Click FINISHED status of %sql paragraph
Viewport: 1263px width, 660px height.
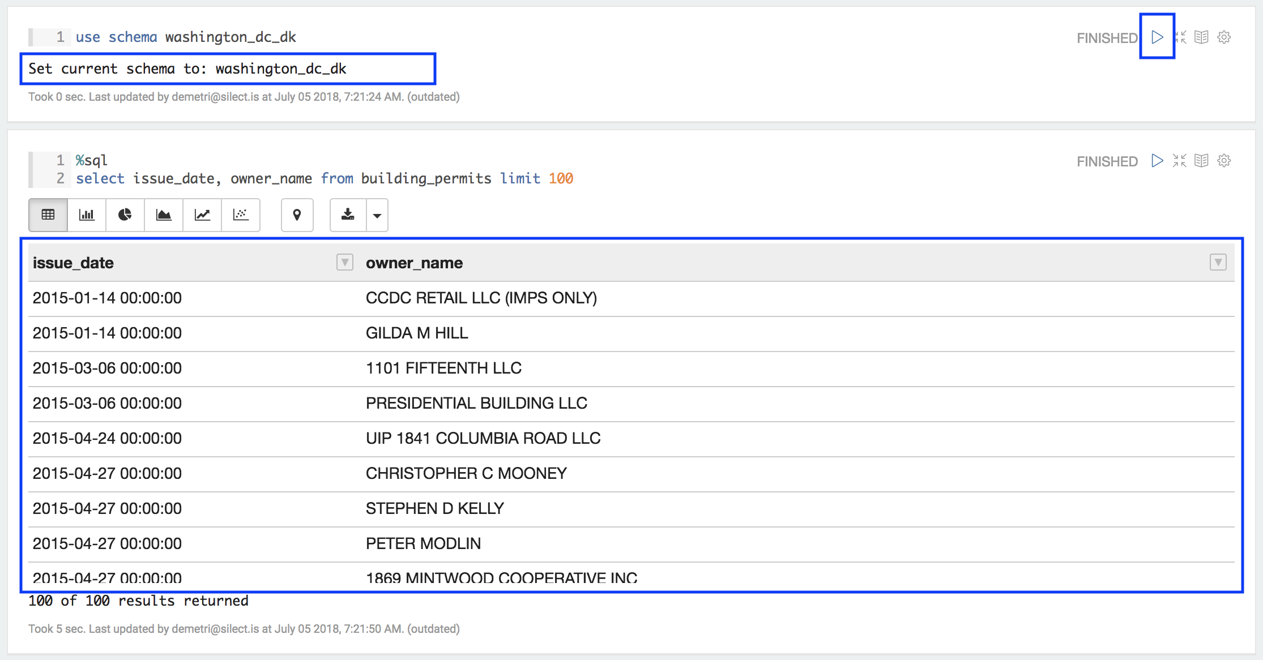pyautogui.click(x=1107, y=161)
